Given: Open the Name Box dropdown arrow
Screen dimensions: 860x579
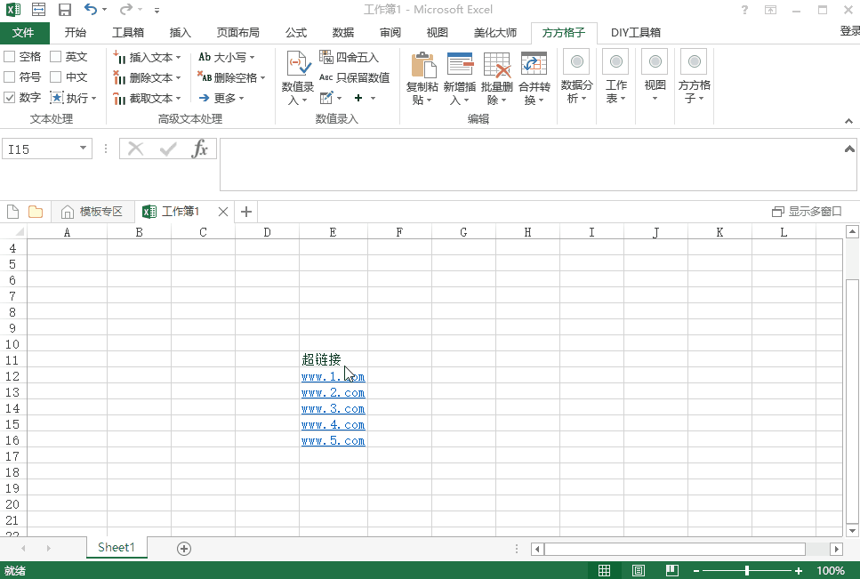Looking at the screenshot, I should point(84,149).
